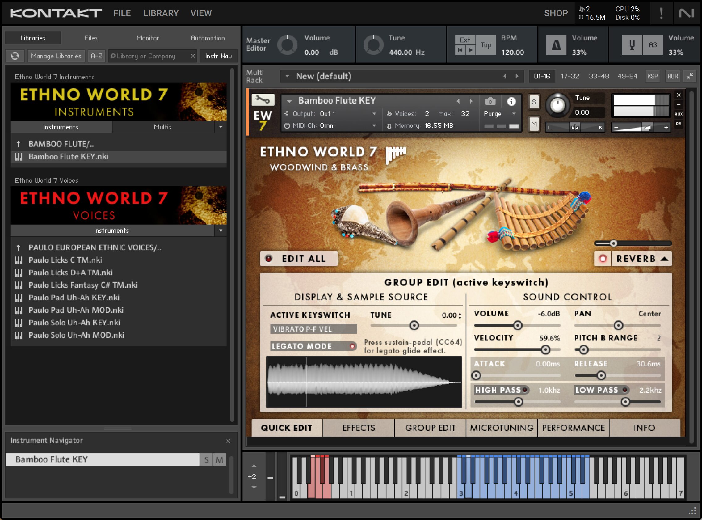Switch to the Effects tab
Image resolution: width=702 pixels, height=520 pixels.
pyautogui.click(x=358, y=428)
